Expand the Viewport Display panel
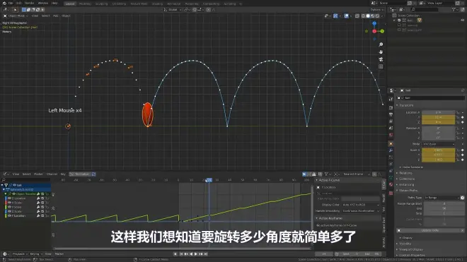The height and width of the screenshot is (262, 467). pyautogui.click(x=410, y=249)
